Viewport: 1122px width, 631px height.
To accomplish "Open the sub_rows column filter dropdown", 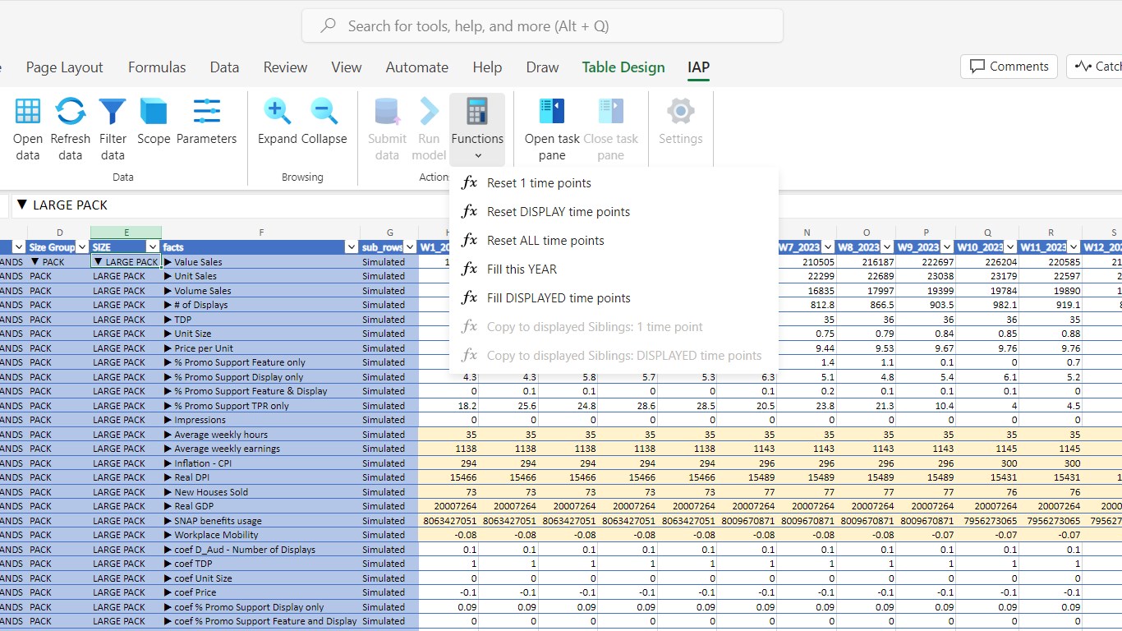I will pos(410,247).
